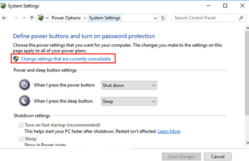Toggle Turn on fast startup checkbox

(21, 125)
